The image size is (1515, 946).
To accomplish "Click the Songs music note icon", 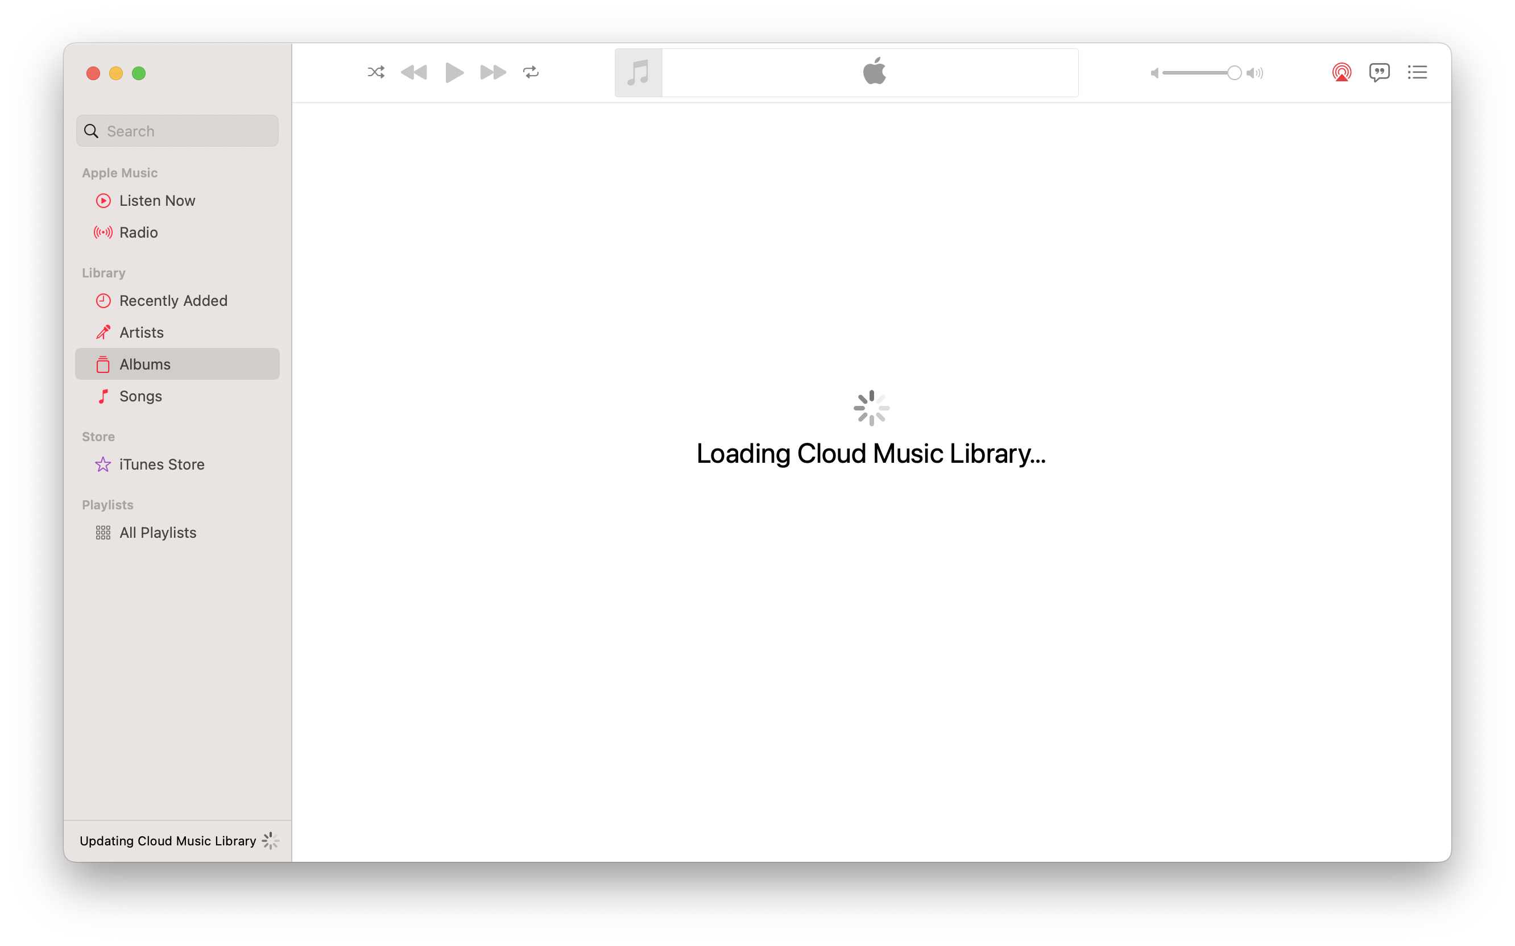I will (104, 396).
